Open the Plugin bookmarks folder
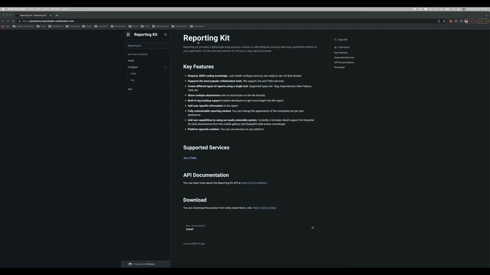 [87, 26]
